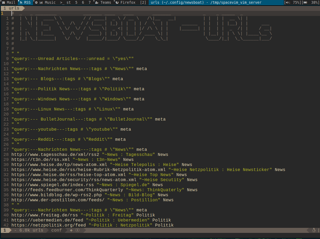Viewport: 320px width, 239px height.
Task: Select workspace number 7
Action: (x=90, y=2)
